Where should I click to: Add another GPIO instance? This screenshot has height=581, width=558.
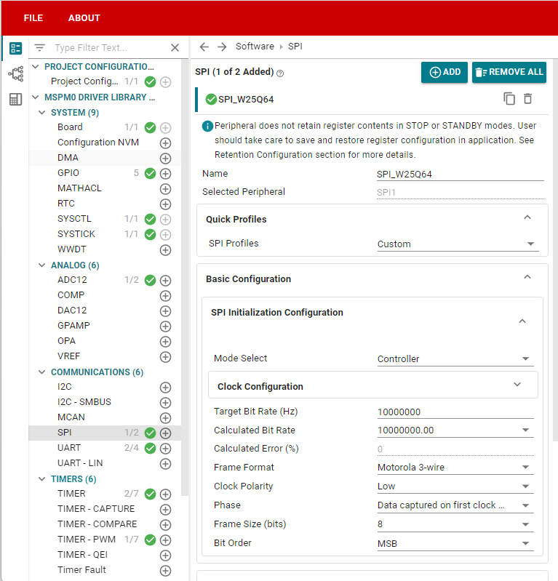(x=165, y=173)
